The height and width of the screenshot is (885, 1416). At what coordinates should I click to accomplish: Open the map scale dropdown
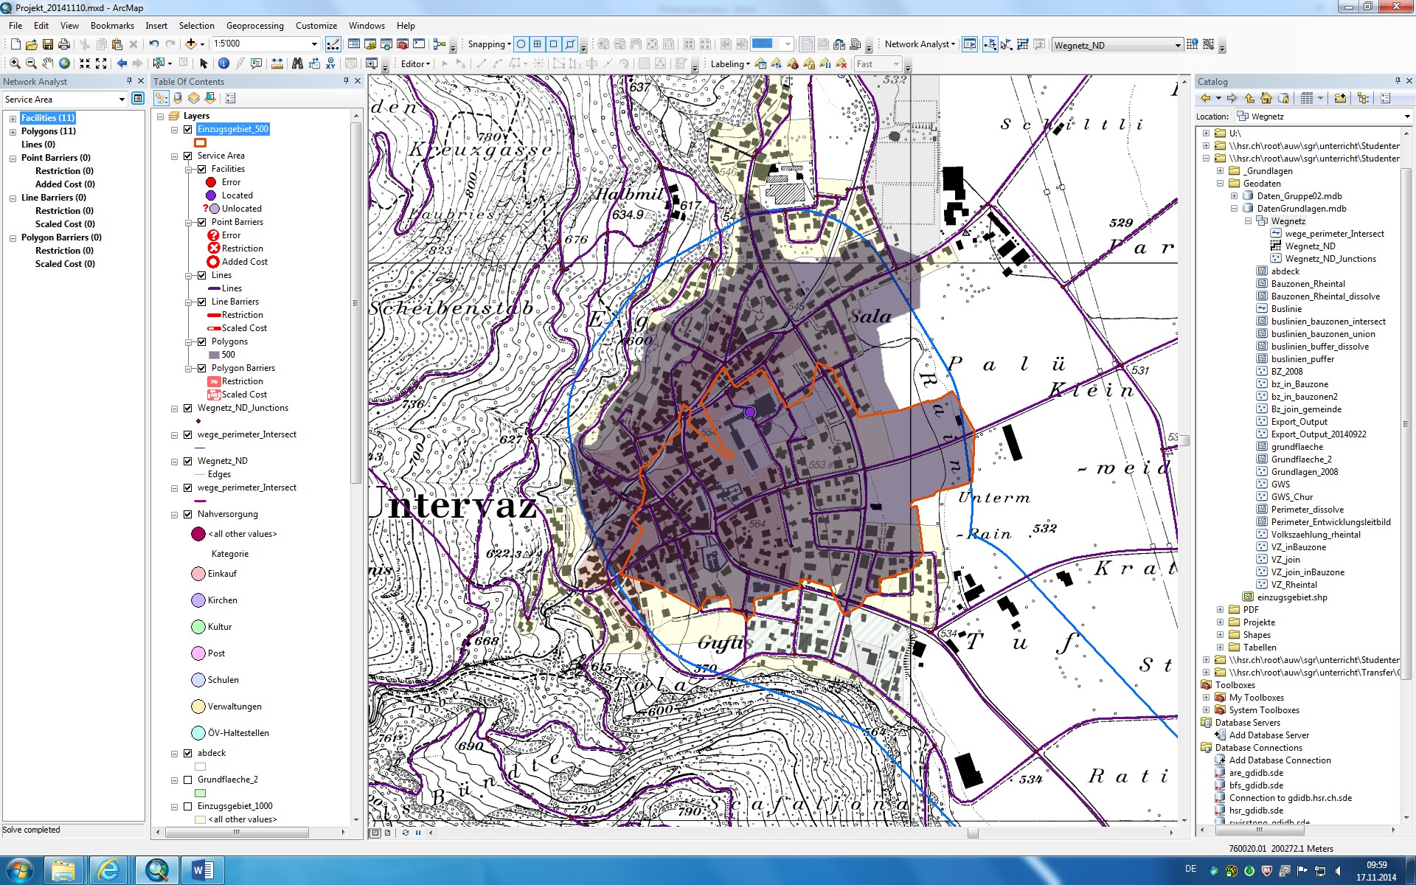(314, 44)
